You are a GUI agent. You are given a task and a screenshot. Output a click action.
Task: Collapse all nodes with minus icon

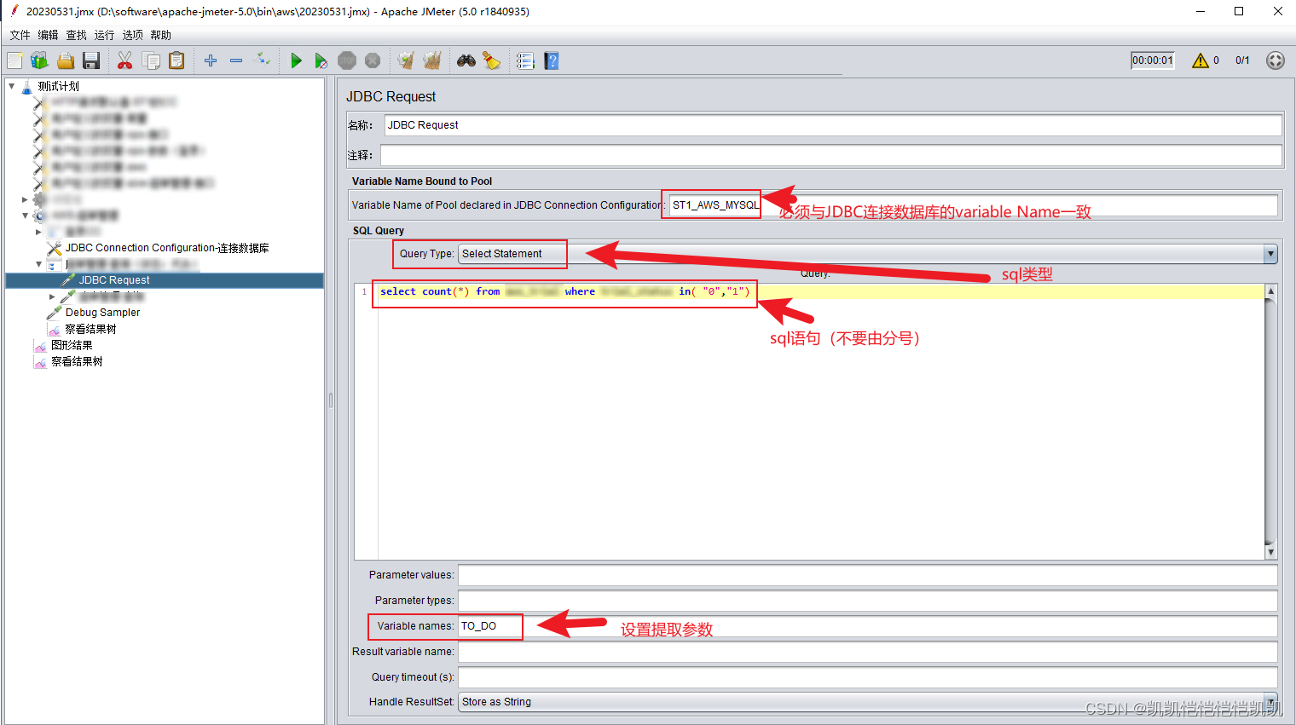coord(236,60)
